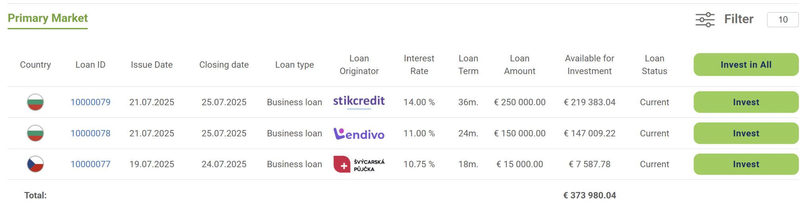Open loan ID 10000079 link
The image size is (812, 213).
click(90, 102)
